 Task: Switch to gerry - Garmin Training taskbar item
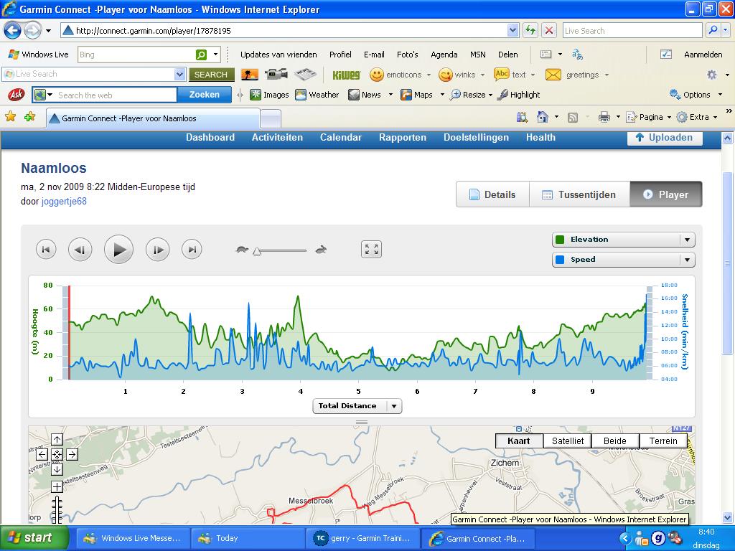click(362, 538)
